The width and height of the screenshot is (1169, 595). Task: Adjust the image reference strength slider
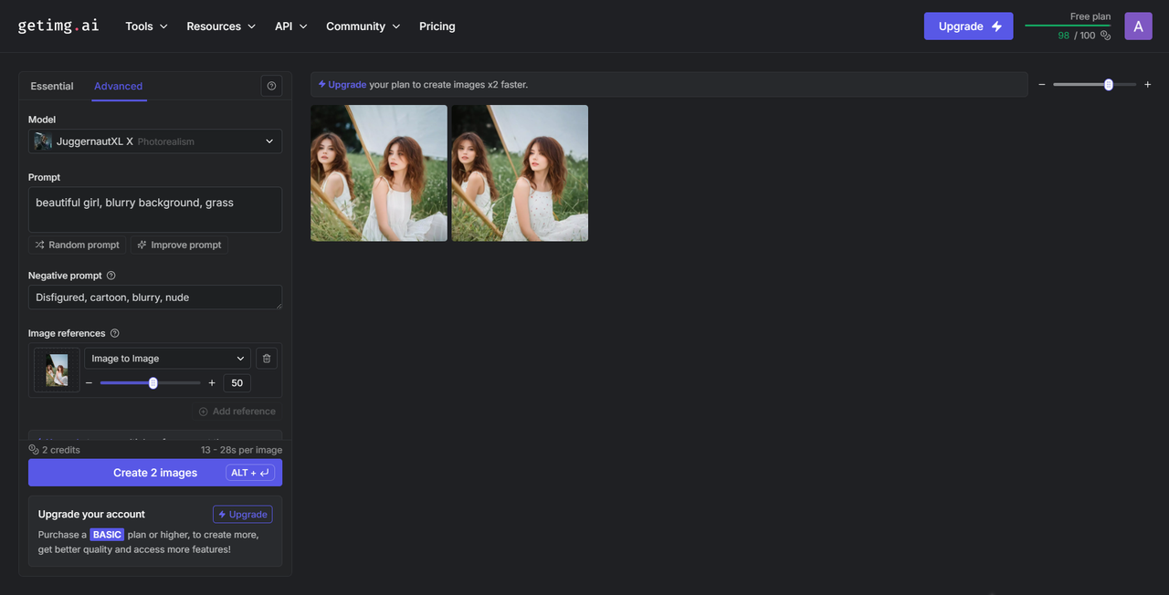pyautogui.click(x=150, y=383)
